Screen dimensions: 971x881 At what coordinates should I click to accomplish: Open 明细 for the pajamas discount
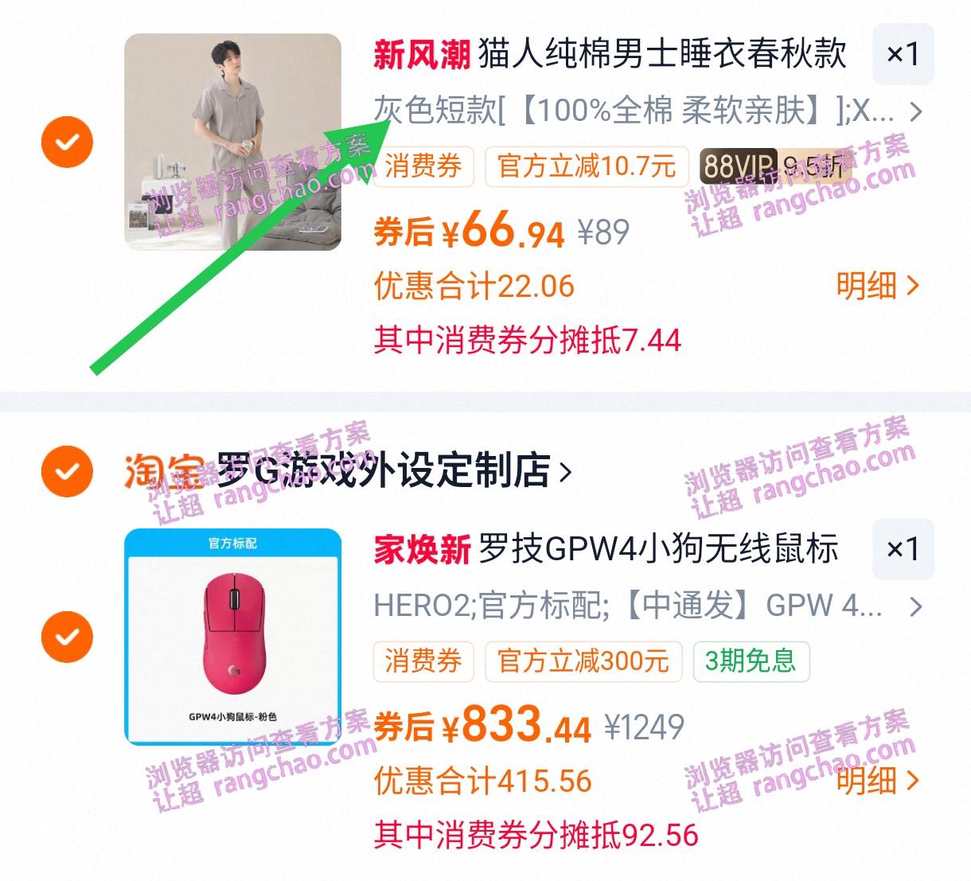pos(878,286)
